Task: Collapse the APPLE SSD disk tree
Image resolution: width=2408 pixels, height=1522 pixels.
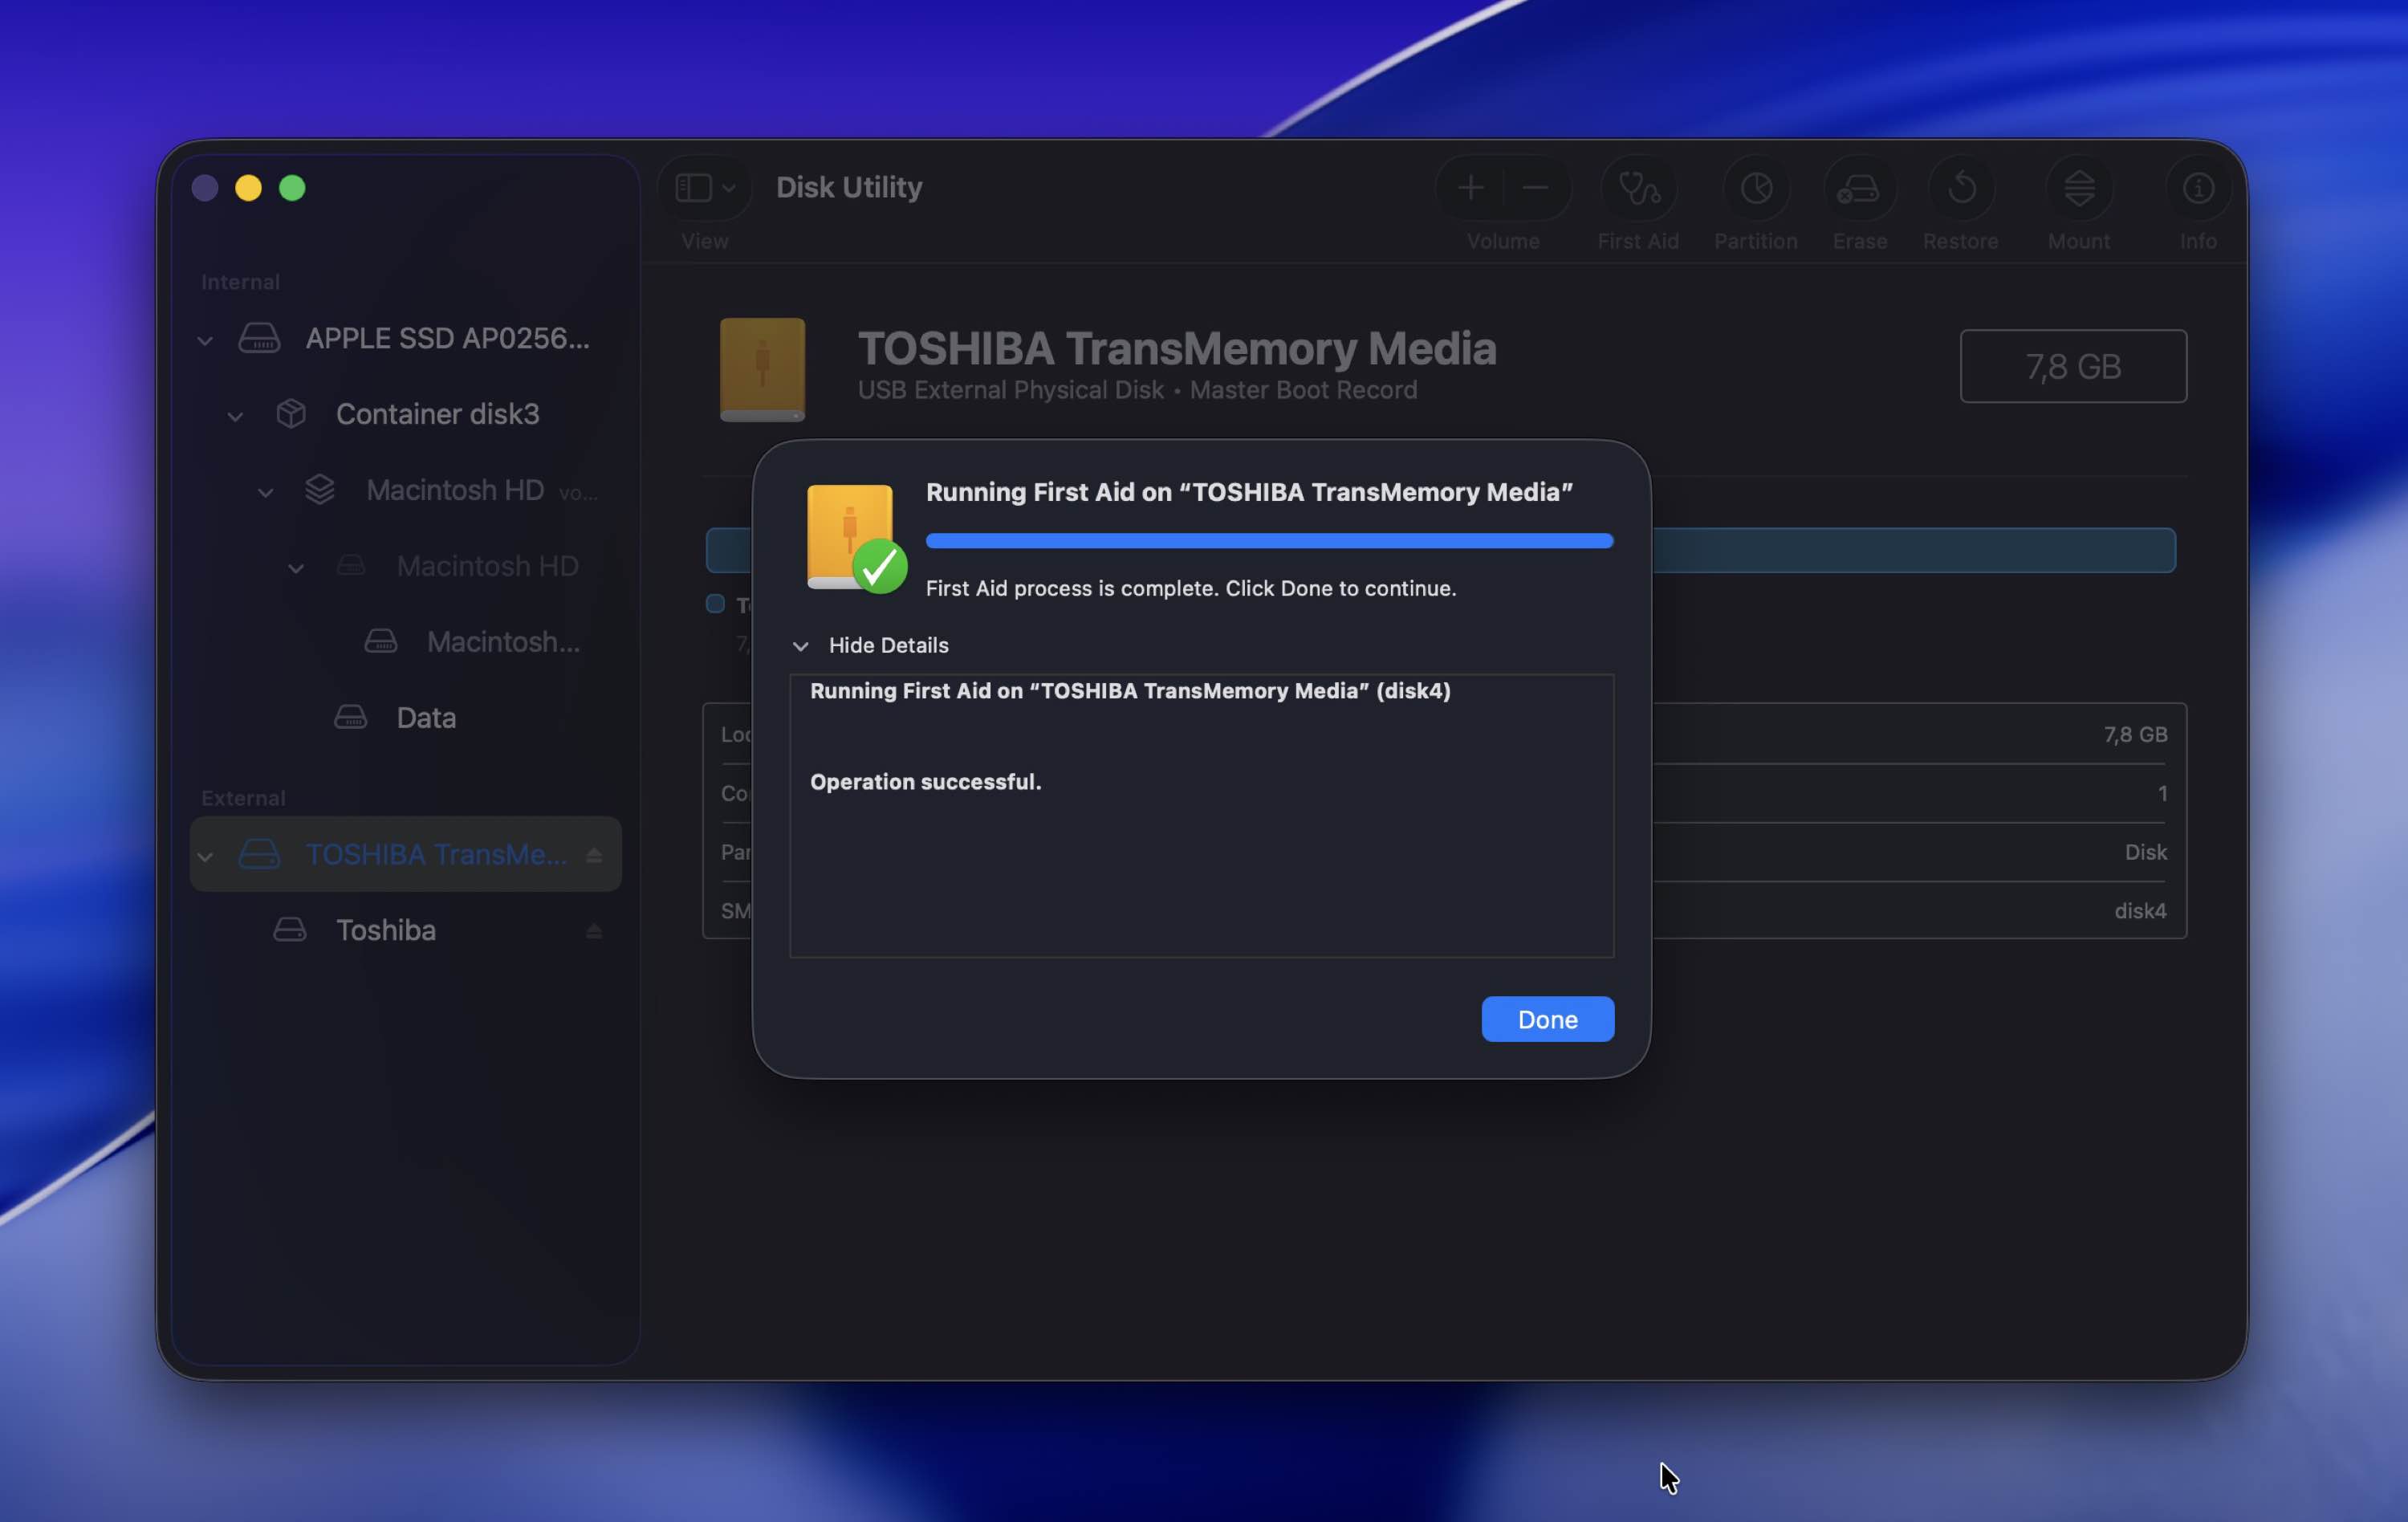Action: pos(205,340)
